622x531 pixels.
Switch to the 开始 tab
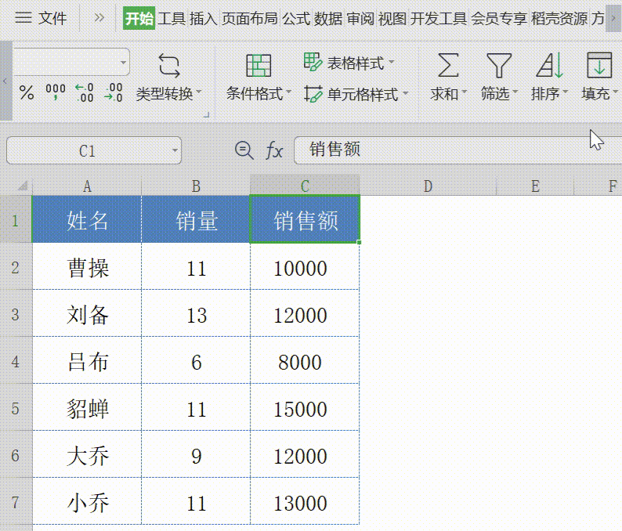tap(139, 18)
